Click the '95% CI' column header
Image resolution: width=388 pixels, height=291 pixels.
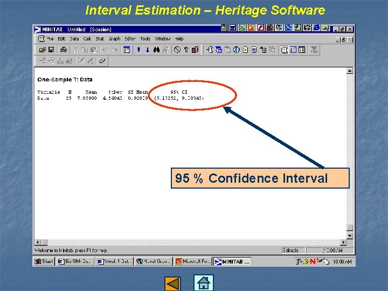pos(179,92)
